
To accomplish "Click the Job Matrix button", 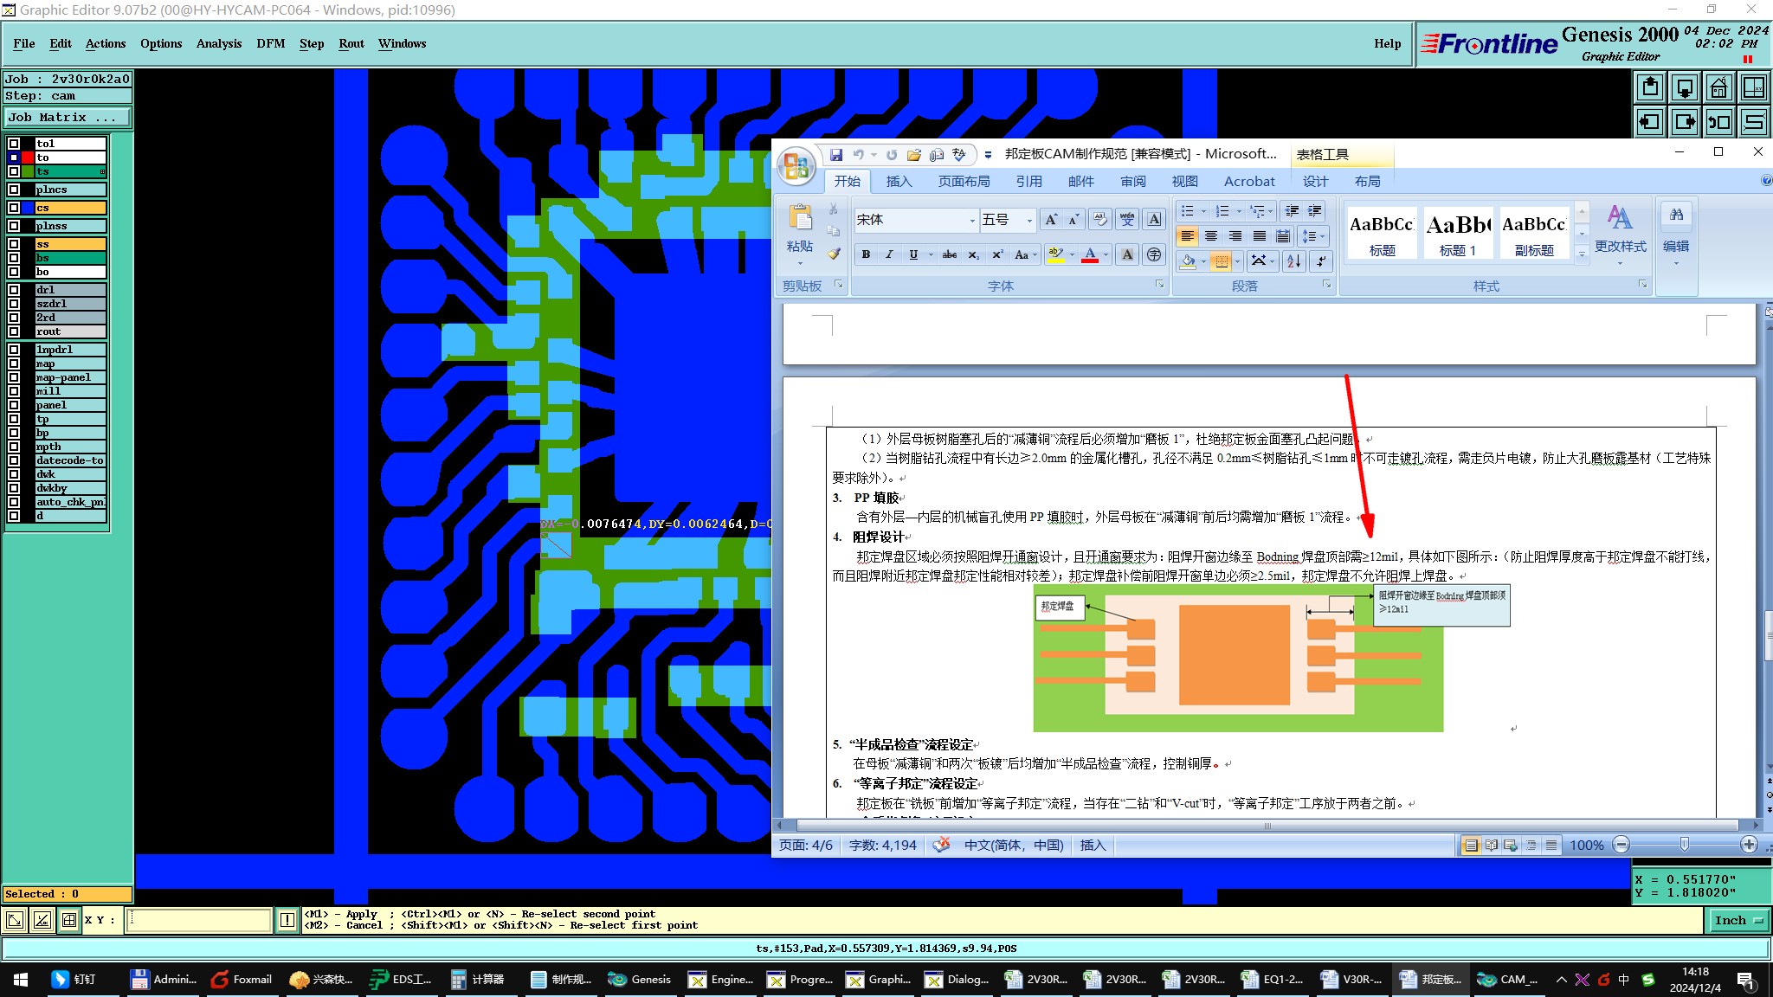I will coord(68,118).
